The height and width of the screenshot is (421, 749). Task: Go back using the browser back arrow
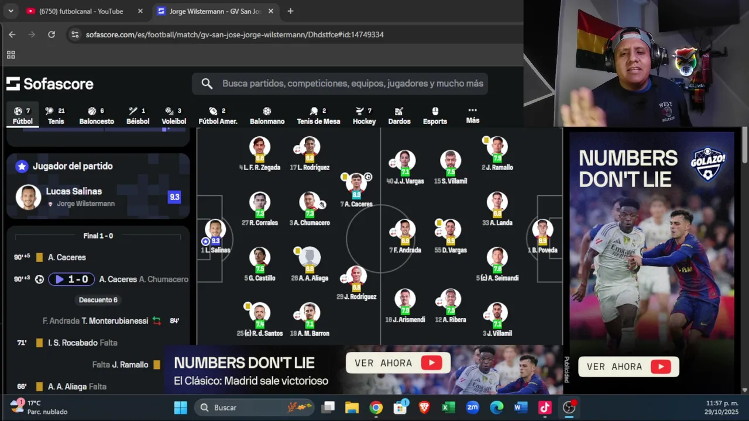pyautogui.click(x=12, y=34)
